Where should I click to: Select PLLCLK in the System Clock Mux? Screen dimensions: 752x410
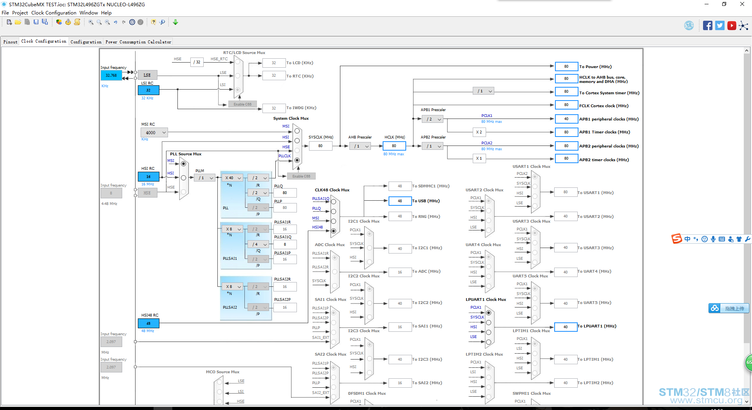(x=297, y=160)
